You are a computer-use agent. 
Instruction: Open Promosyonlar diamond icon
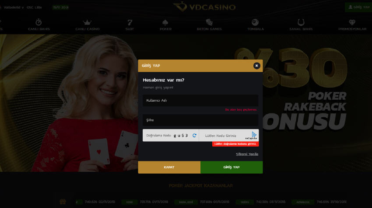(352, 22)
